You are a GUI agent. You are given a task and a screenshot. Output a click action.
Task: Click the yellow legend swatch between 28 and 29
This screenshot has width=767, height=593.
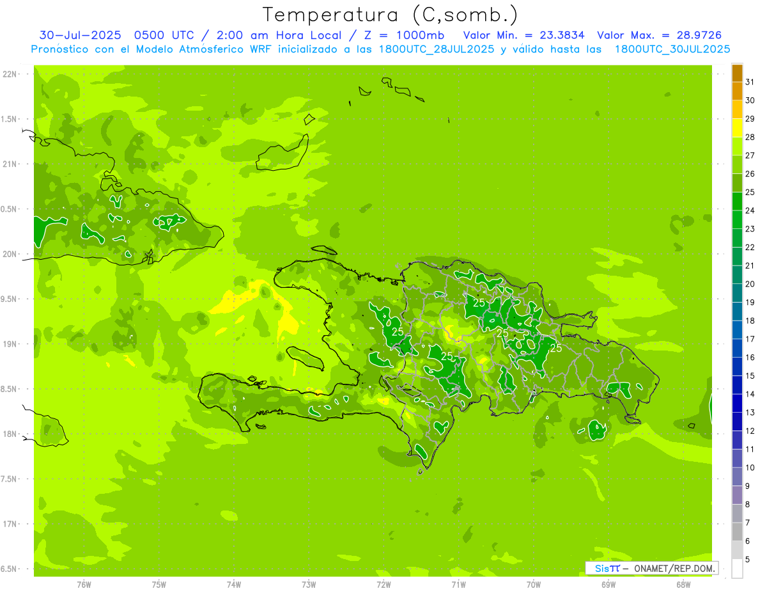coord(737,128)
